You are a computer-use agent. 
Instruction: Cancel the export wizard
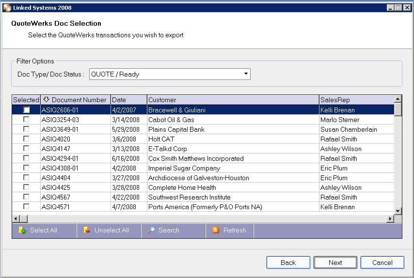[382, 263]
